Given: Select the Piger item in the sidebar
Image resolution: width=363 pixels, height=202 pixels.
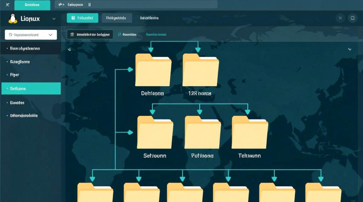Looking at the screenshot, I should pyautogui.click(x=15, y=75).
